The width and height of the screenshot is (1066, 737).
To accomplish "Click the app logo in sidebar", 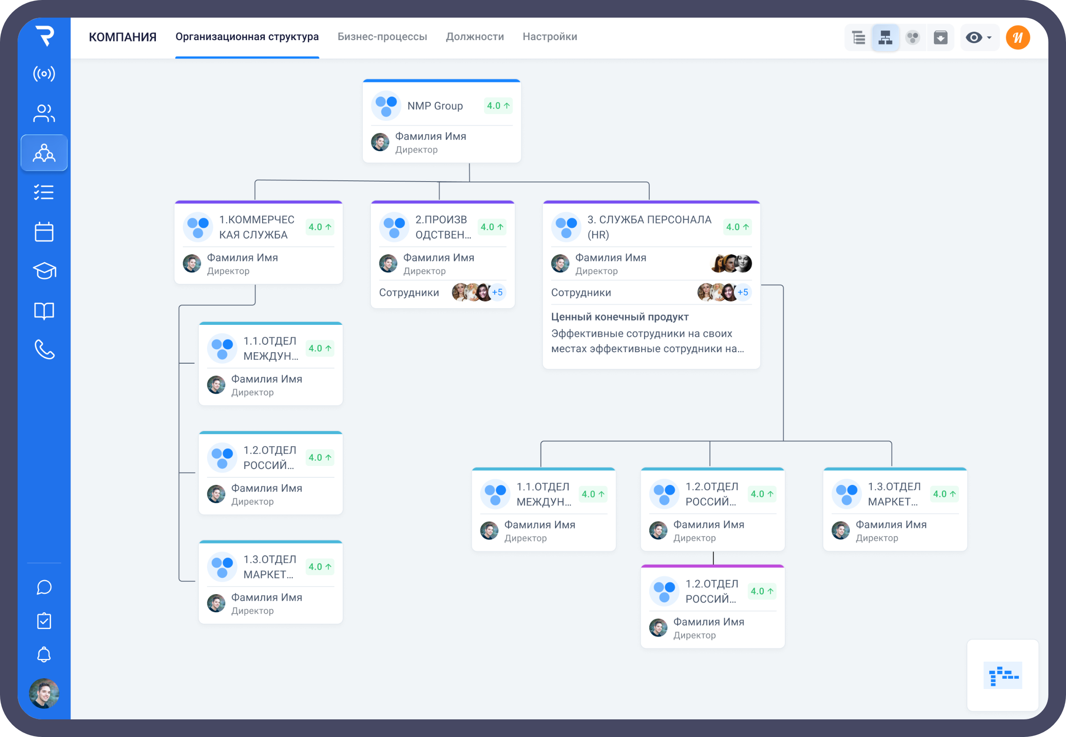I will 45,36.
